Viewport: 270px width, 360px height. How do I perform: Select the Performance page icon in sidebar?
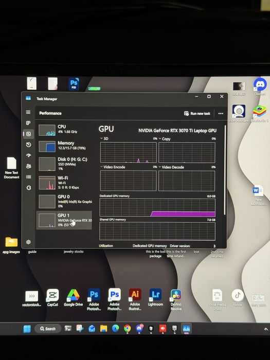(x=28, y=134)
